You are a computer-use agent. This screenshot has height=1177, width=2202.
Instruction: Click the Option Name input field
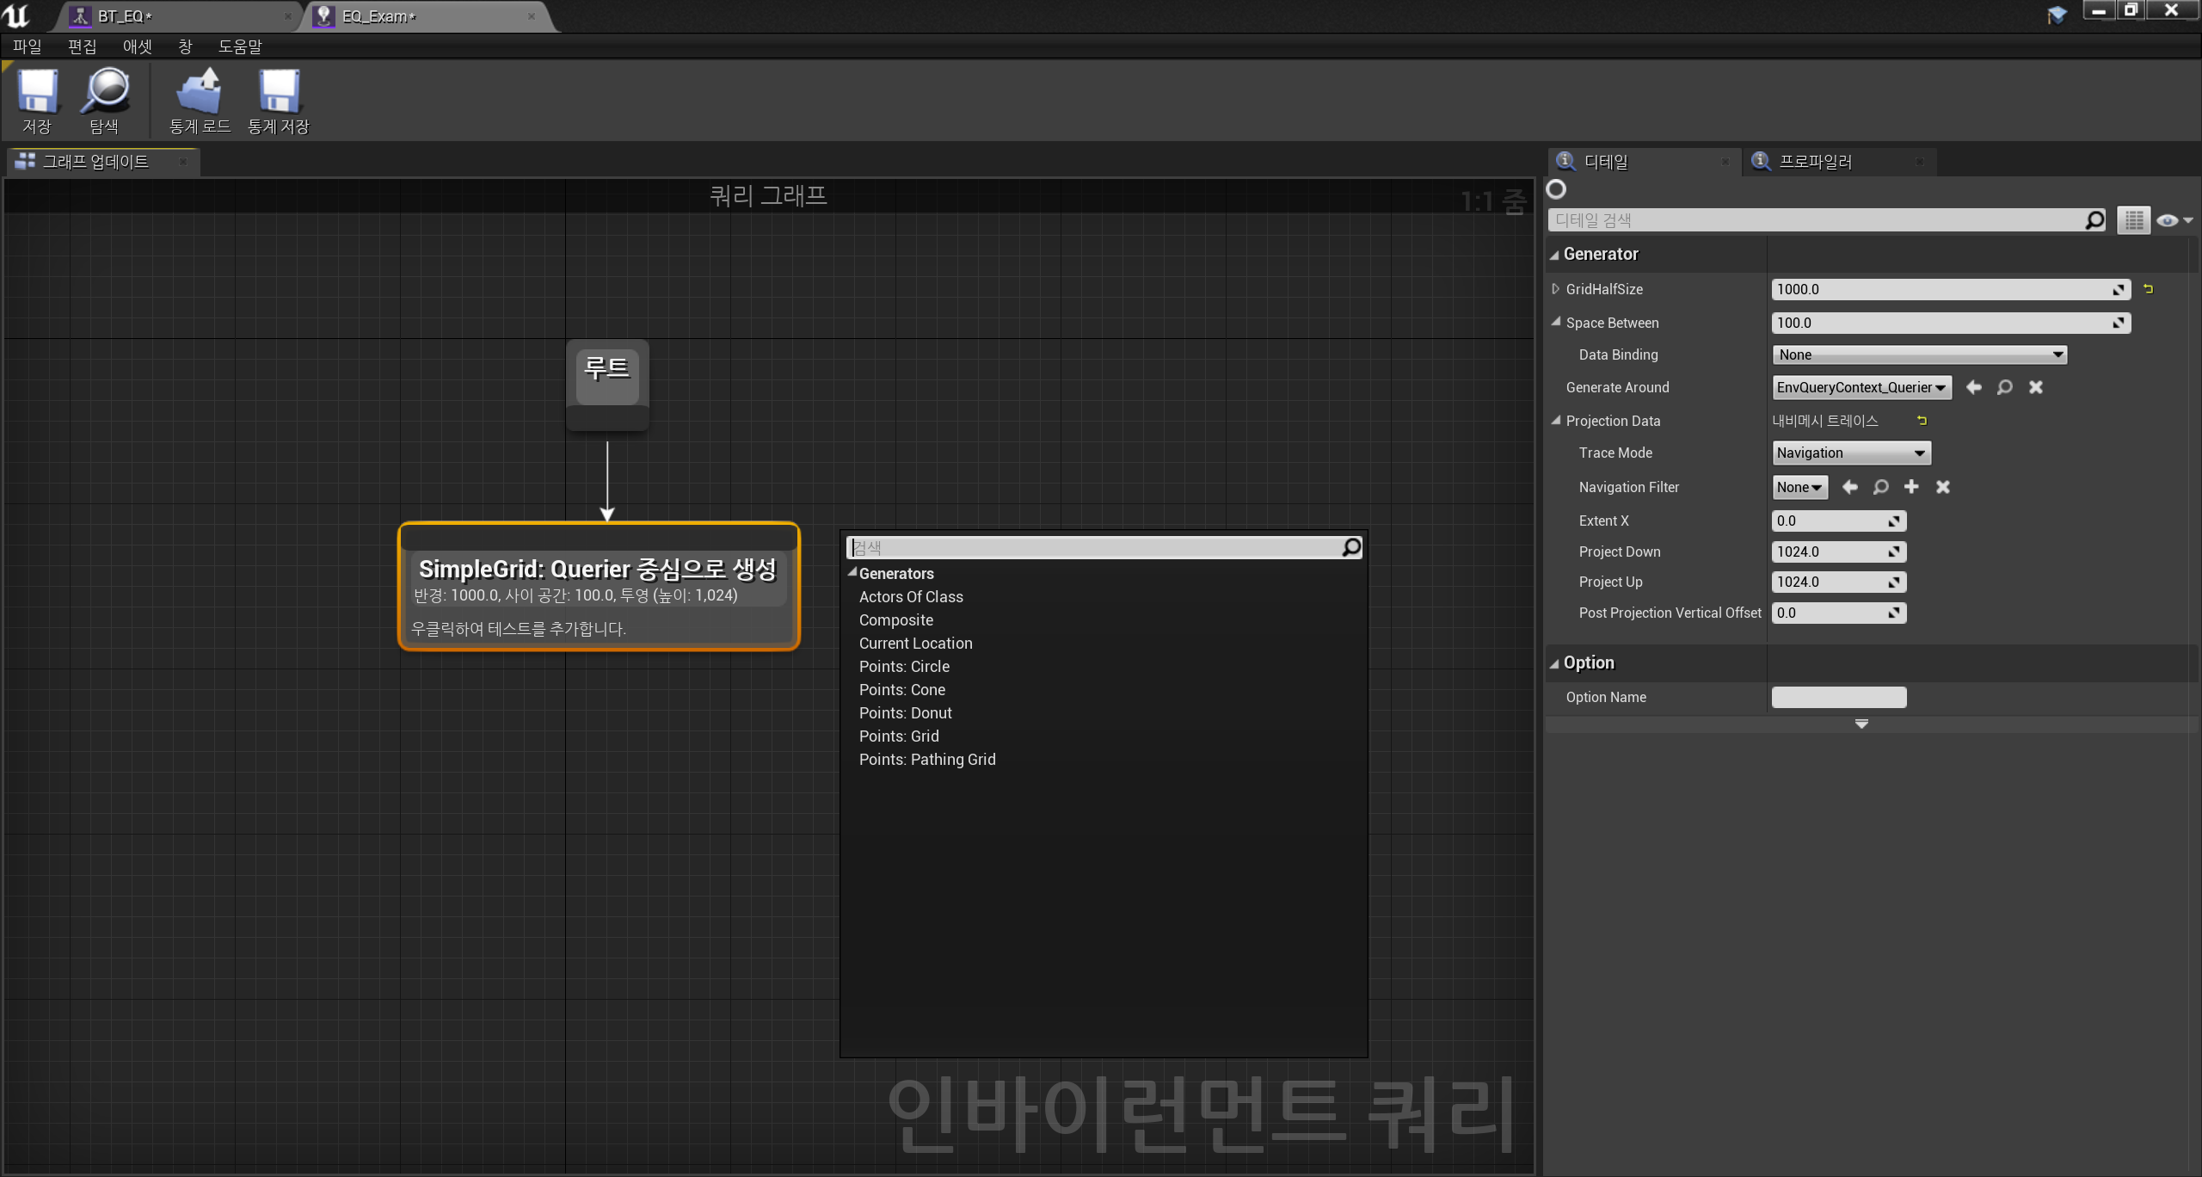pos(1838,697)
